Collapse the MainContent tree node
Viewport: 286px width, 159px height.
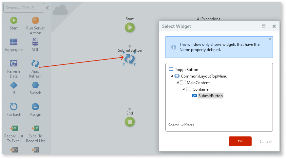coord(177,83)
